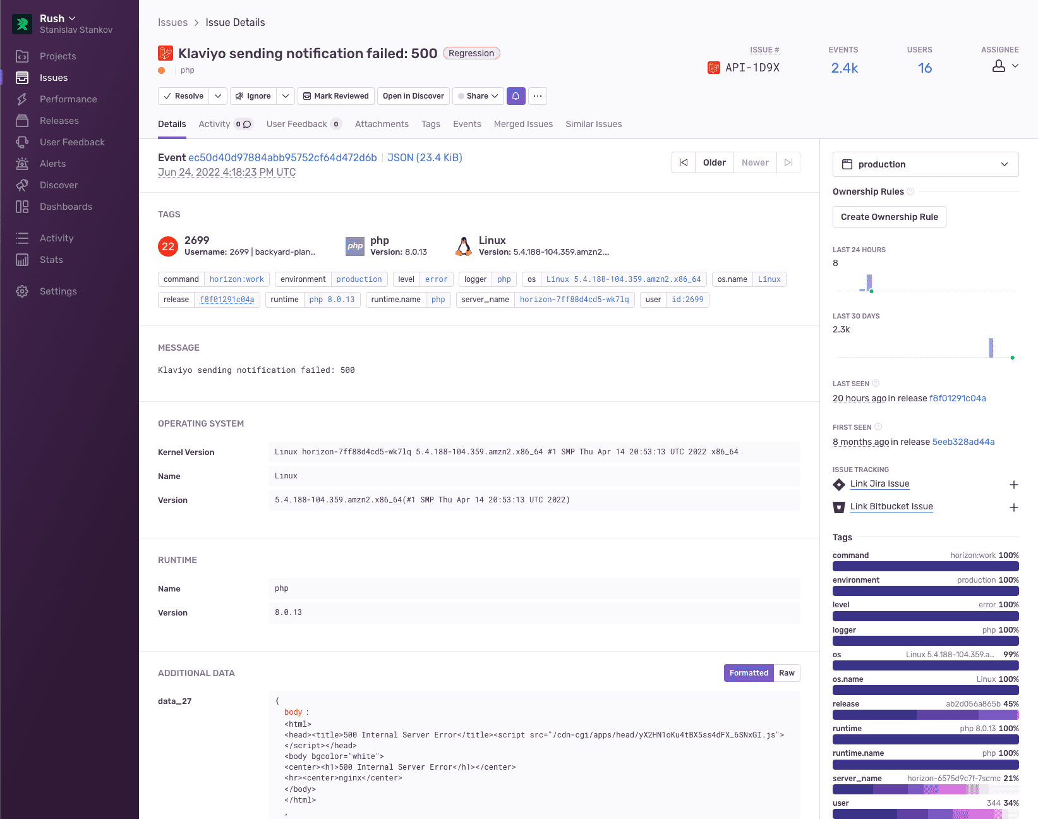1038x819 pixels.
Task: Select the Formatted data view
Action: (x=749, y=673)
